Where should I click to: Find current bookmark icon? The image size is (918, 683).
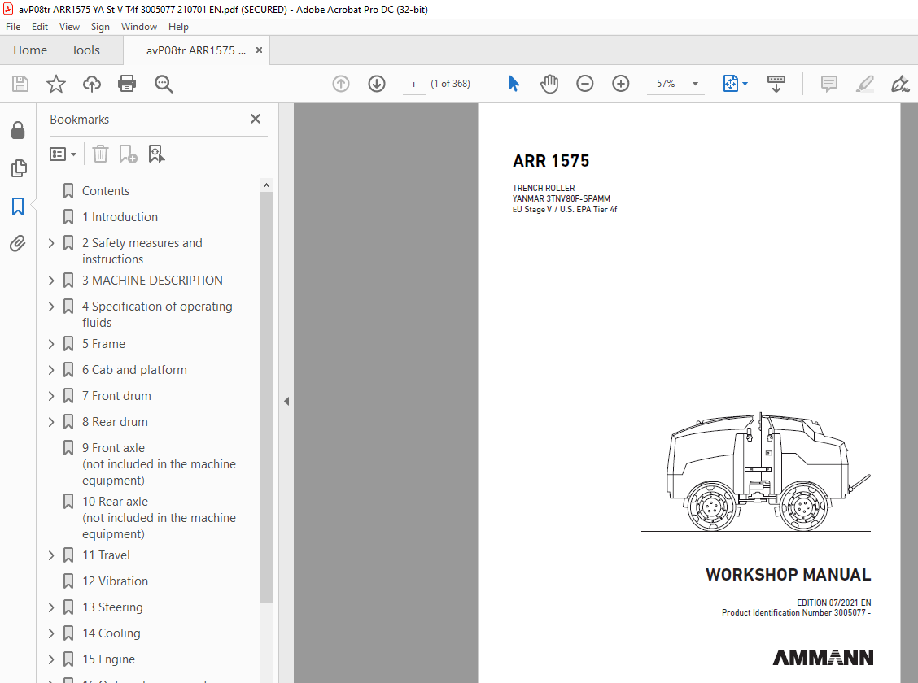tap(156, 154)
